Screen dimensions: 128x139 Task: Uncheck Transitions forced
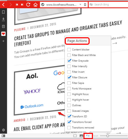[x=69, y=122]
